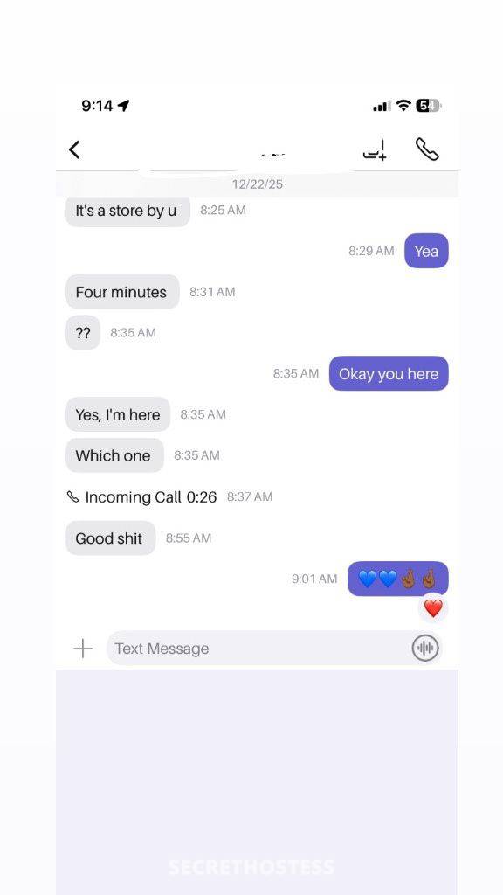Tap the battery indicator in status bar
503x895 pixels.
click(x=428, y=106)
